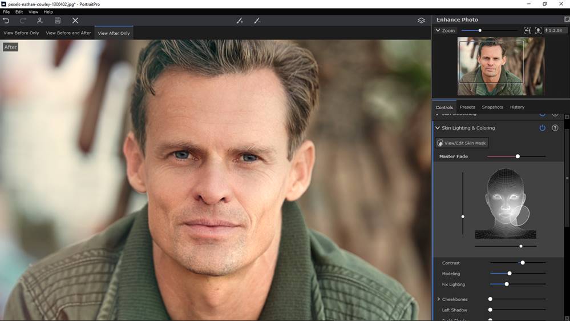The width and height of the screenshot is (570, 321).
Task: Click the Master Fade label
Action: tap(453, 156)
